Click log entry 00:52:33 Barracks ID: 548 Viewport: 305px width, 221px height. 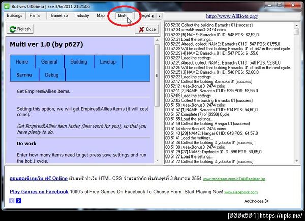coord(212,35)
